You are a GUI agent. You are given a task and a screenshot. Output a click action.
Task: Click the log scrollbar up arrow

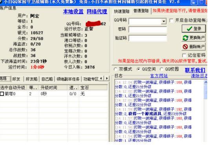[x=206, y=82]
